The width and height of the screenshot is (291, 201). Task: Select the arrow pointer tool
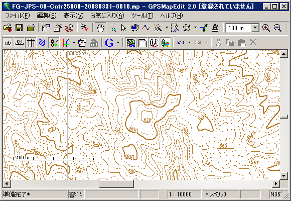[123, 28]
